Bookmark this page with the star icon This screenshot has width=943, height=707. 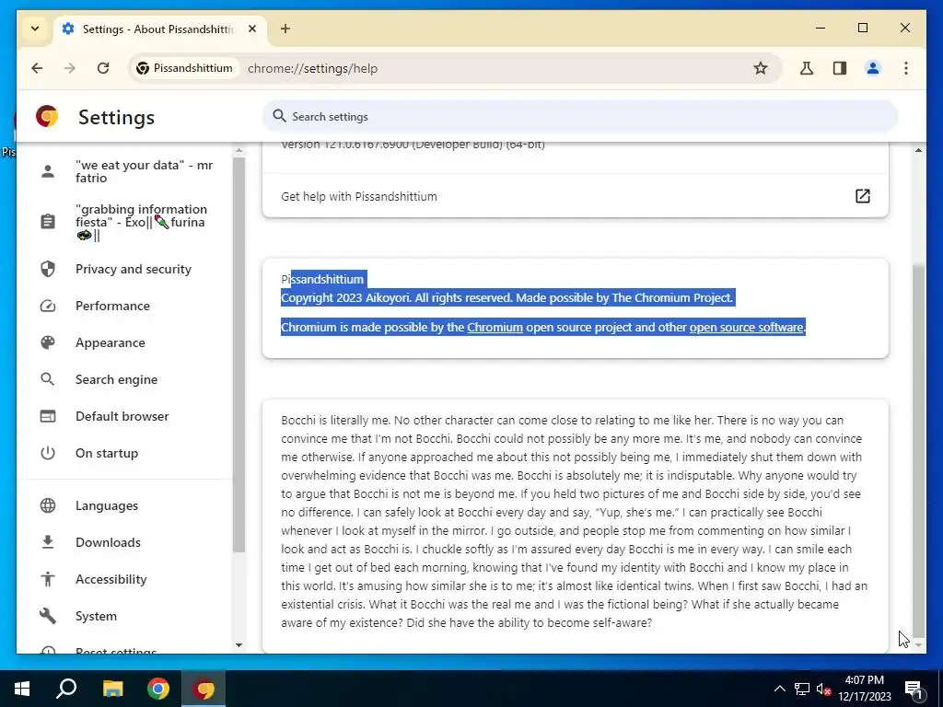coord(760,68)
